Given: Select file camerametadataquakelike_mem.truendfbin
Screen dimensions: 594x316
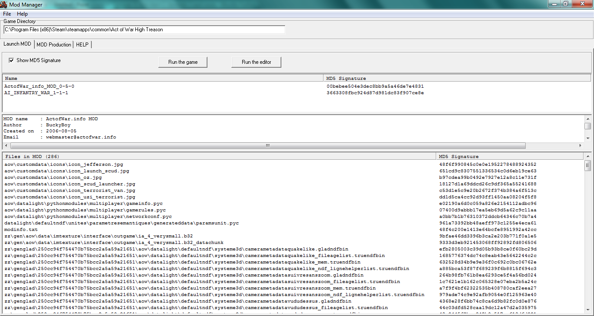Looking at the screenshot, I should (x=182, y=262).
